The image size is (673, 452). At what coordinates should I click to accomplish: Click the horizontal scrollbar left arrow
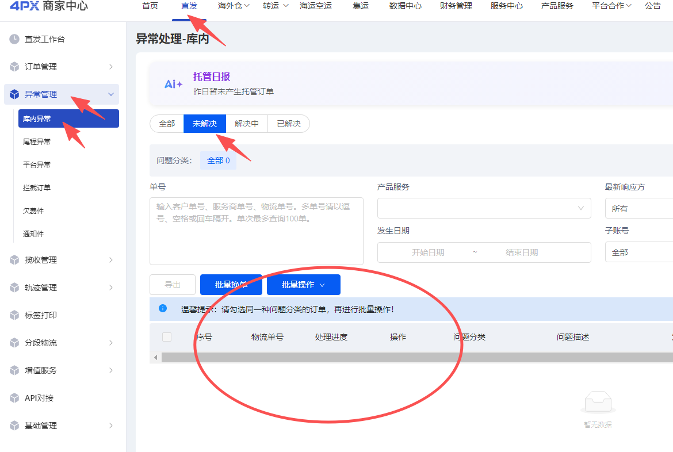pos(156,357)
